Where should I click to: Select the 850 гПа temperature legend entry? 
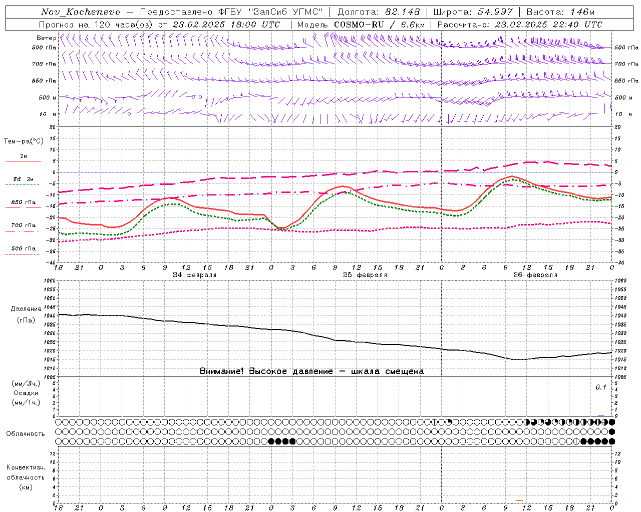23,202
